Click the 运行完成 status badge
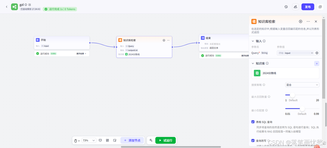The height and width of the screenshot is (148, 327). 60,9
